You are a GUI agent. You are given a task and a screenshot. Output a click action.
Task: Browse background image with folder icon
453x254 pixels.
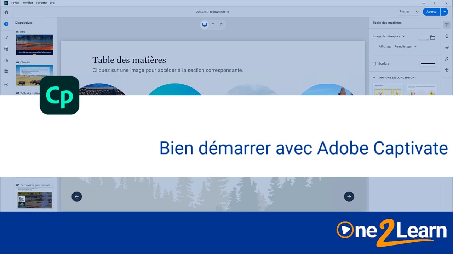(432, 37)
